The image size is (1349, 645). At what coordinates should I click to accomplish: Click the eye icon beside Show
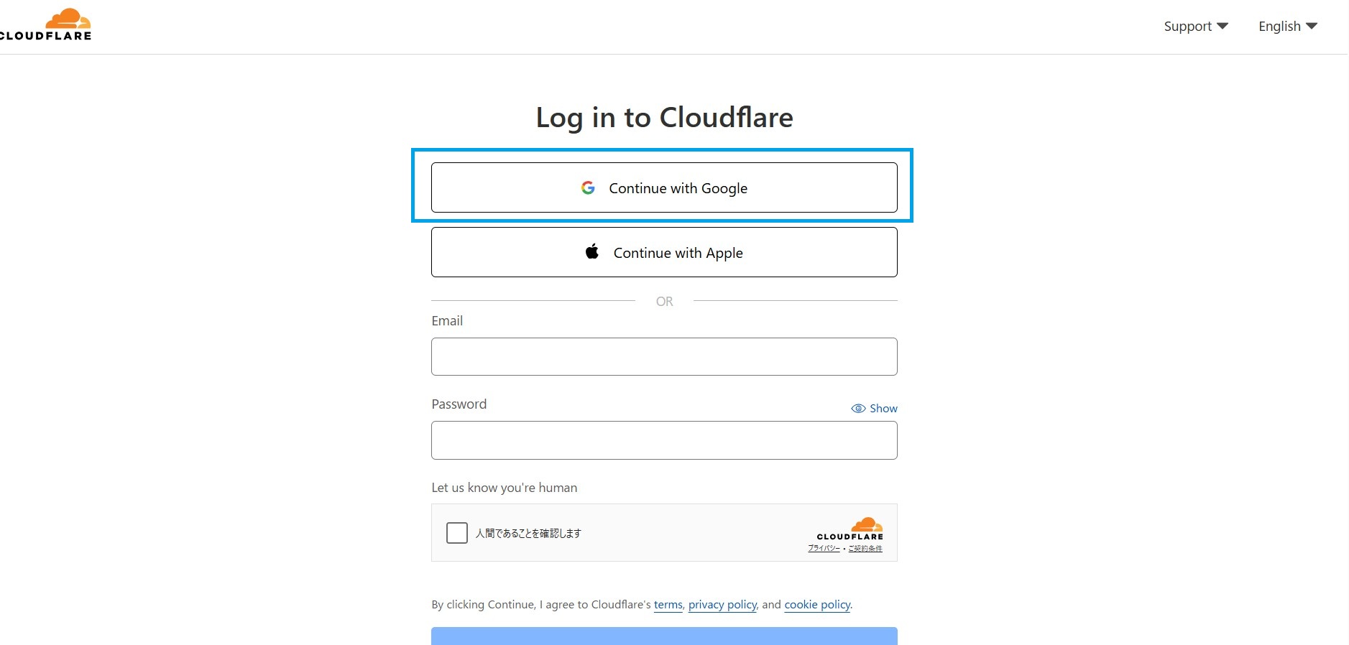tap(858, 409)
